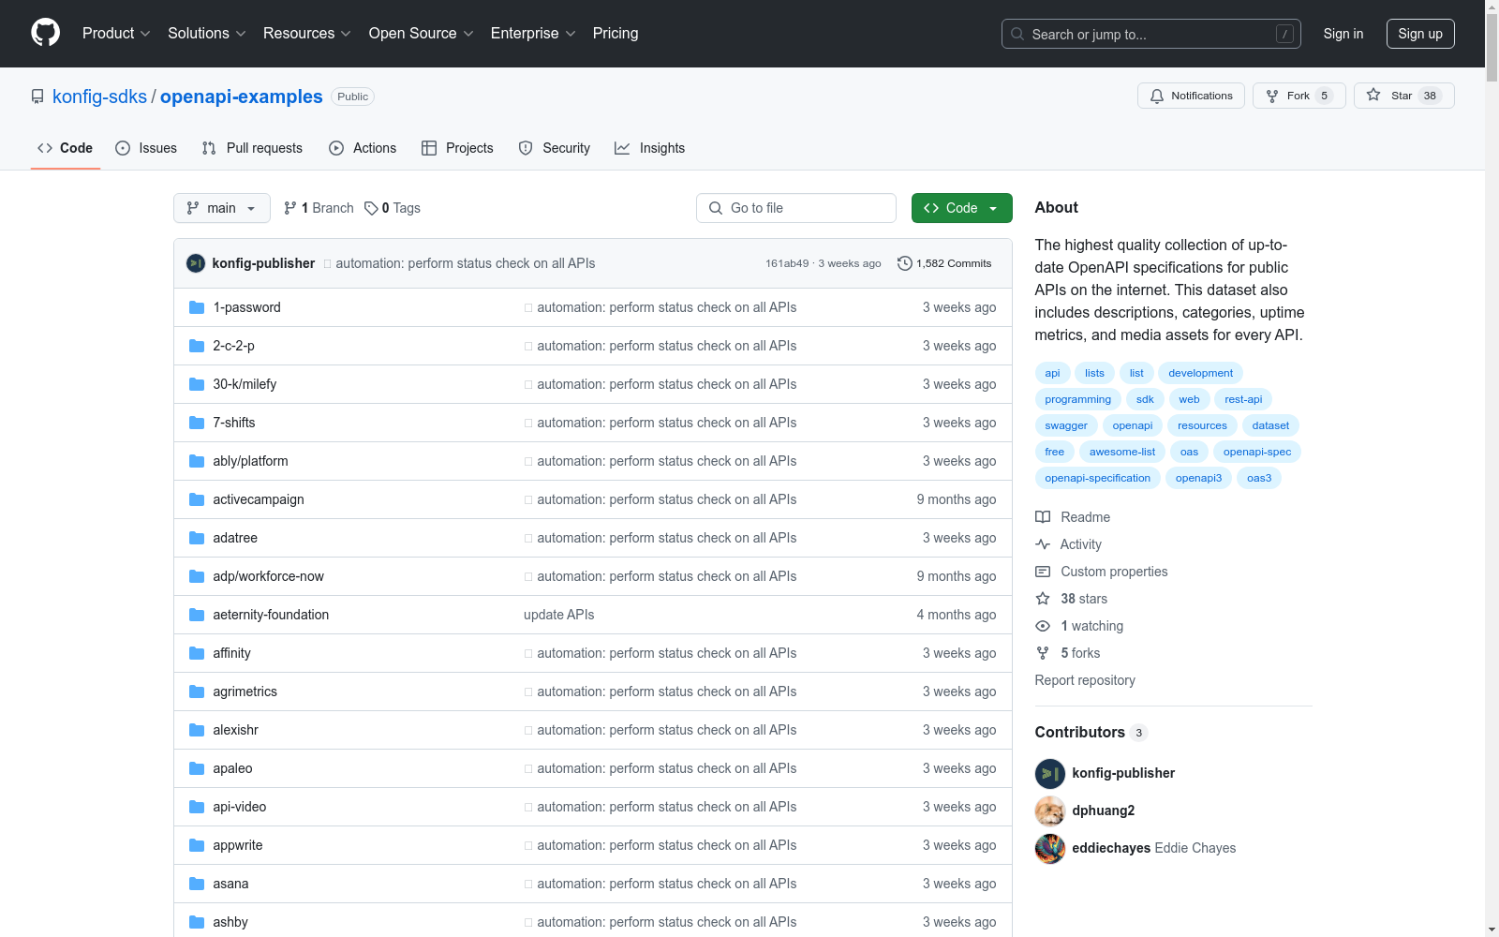Viewport: 1499px width, 937px height.
Task: Click the awesome-list topic tag
Action: [x=1122, y=452]
